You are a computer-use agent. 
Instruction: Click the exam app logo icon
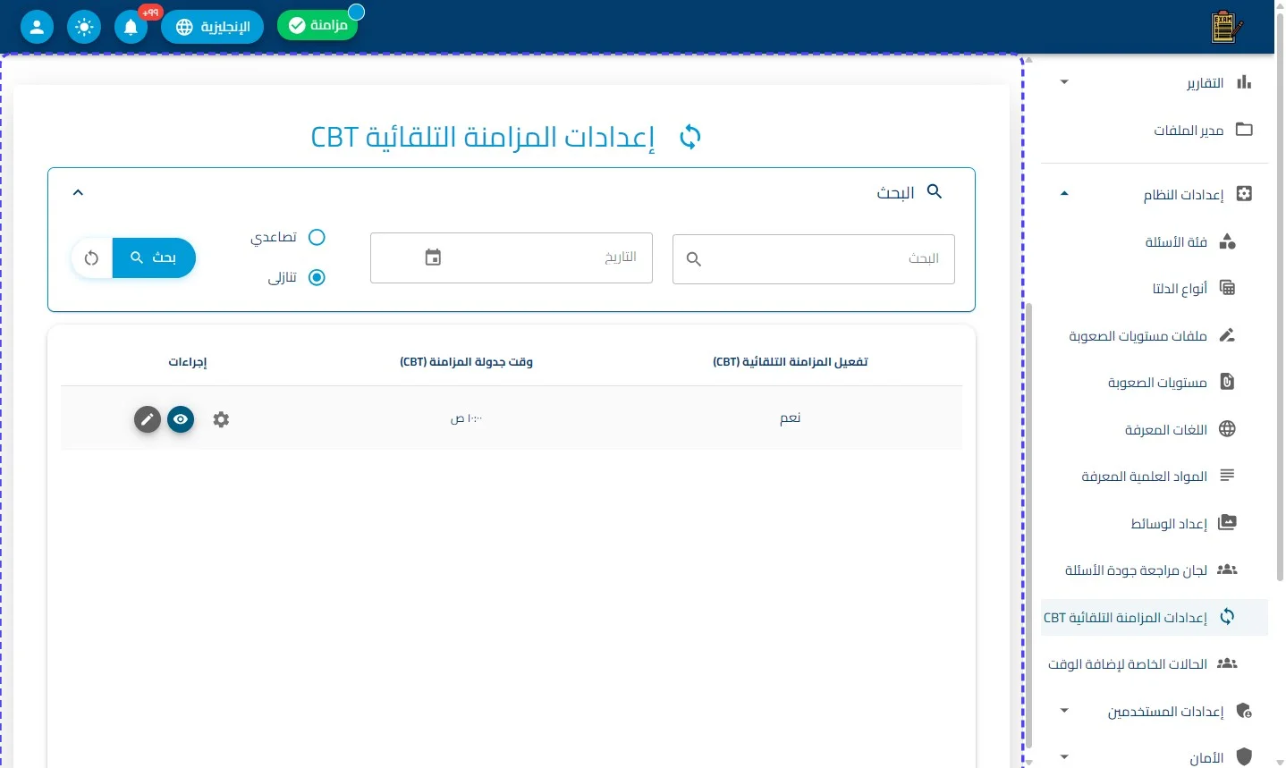coord(1226,27)
